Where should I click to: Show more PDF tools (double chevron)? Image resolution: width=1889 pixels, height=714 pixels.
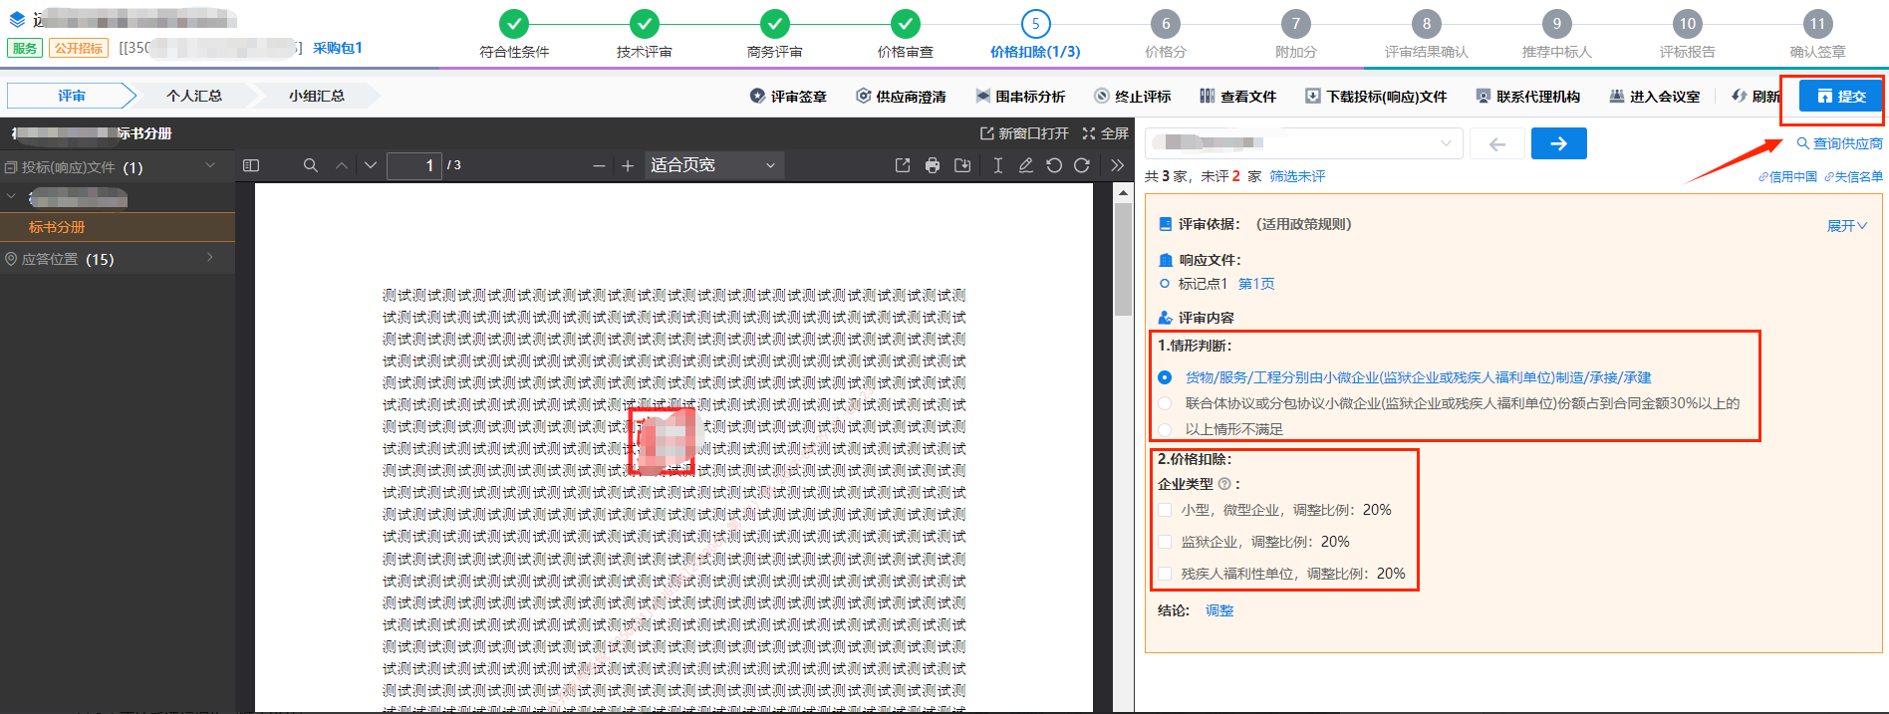1117,165
